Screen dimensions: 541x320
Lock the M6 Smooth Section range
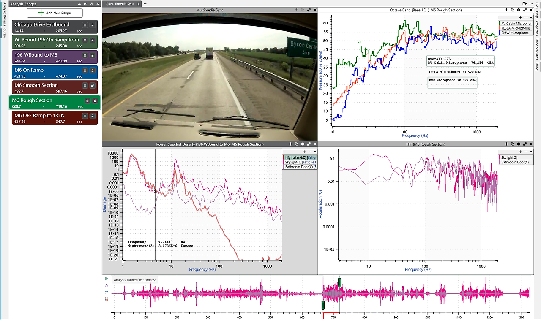pyautogui.click(x=92, y=86)
